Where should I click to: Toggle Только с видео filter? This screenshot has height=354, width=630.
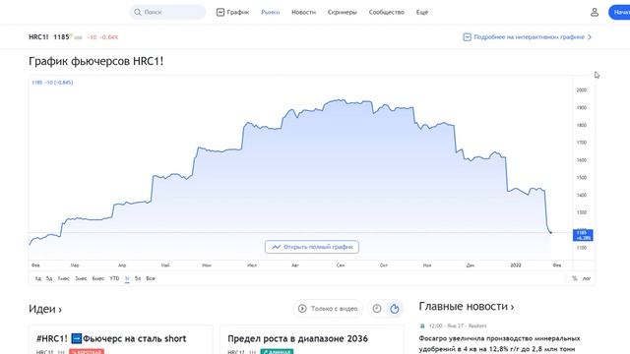click(x=328, y=308)
